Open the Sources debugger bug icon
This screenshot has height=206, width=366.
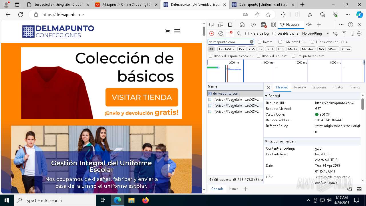point(273,25)
